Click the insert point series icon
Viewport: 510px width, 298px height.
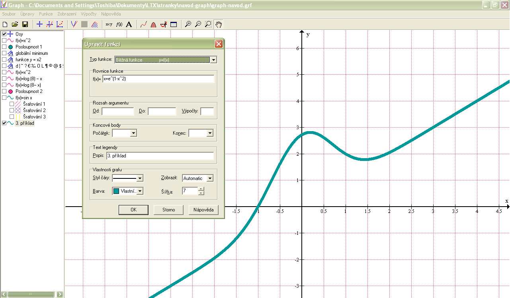pyautogui.click(x=60, y=24)
